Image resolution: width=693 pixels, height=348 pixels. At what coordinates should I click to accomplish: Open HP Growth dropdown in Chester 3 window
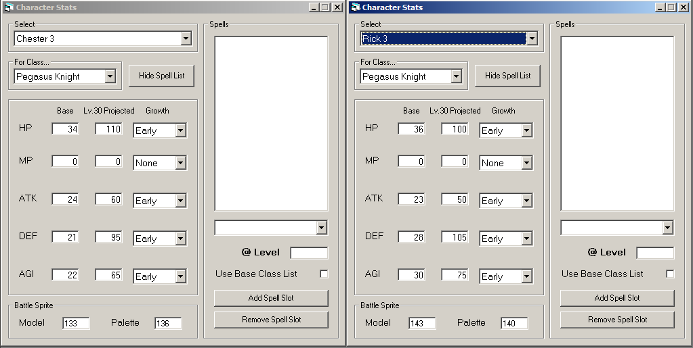[x=180, y=130]
